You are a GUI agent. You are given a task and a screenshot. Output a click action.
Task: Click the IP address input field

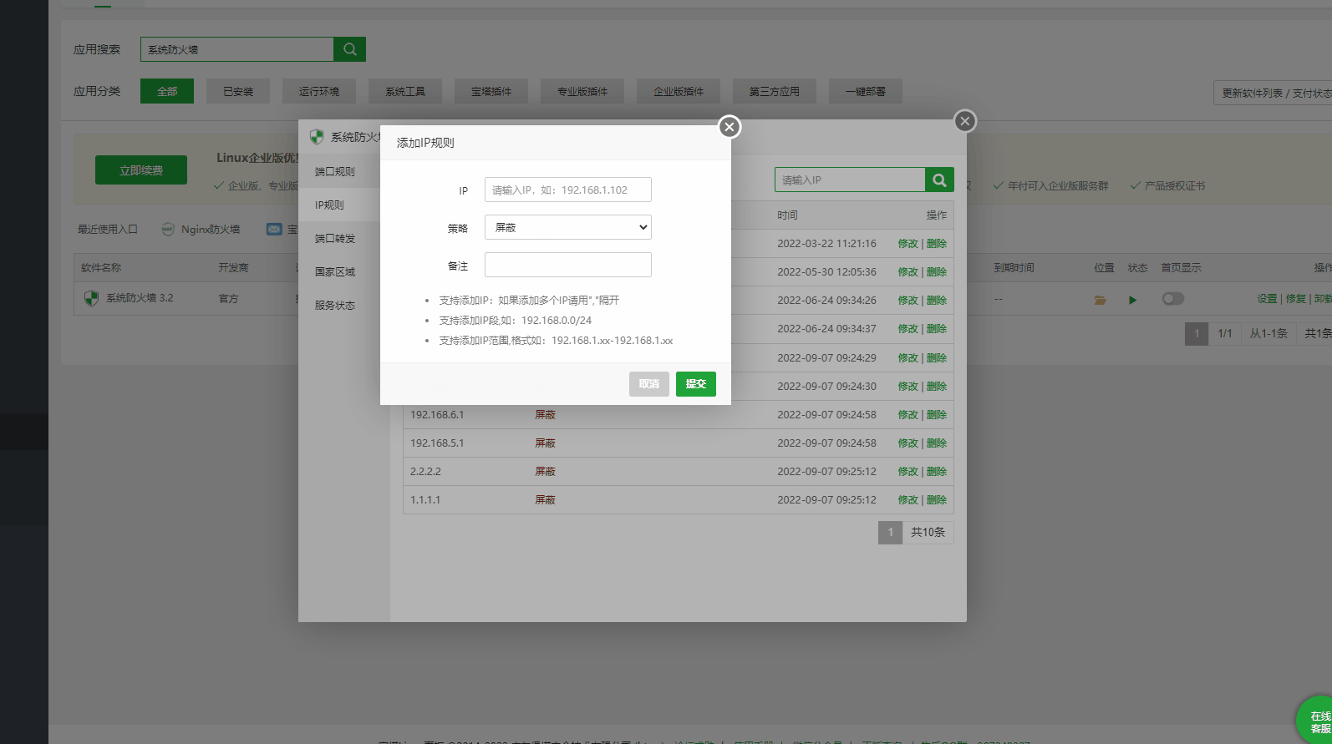click(568, 190)
